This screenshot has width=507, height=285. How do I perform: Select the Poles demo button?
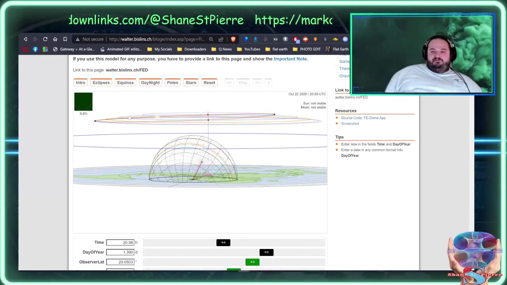[173, 83]
